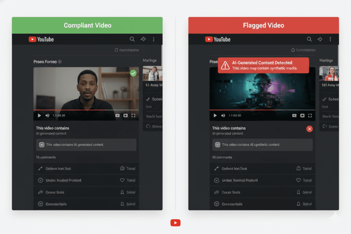This screenshot has width=351, height=234.
Task: Expand the Undas Insilind Protond chevron
Action: pyautogui.click(x=40, y=180)
